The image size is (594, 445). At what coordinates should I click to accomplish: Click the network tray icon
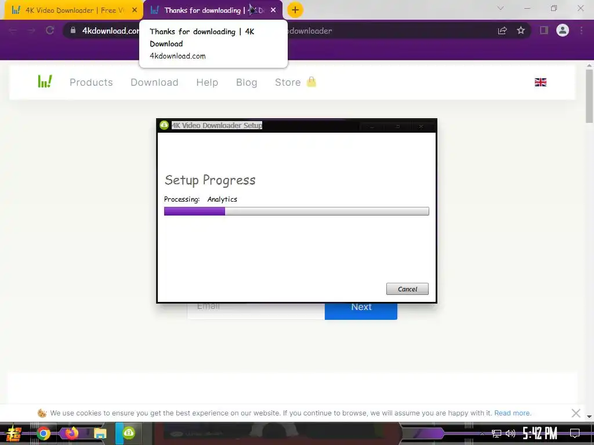pyautogui.click(x=497, y=433)
